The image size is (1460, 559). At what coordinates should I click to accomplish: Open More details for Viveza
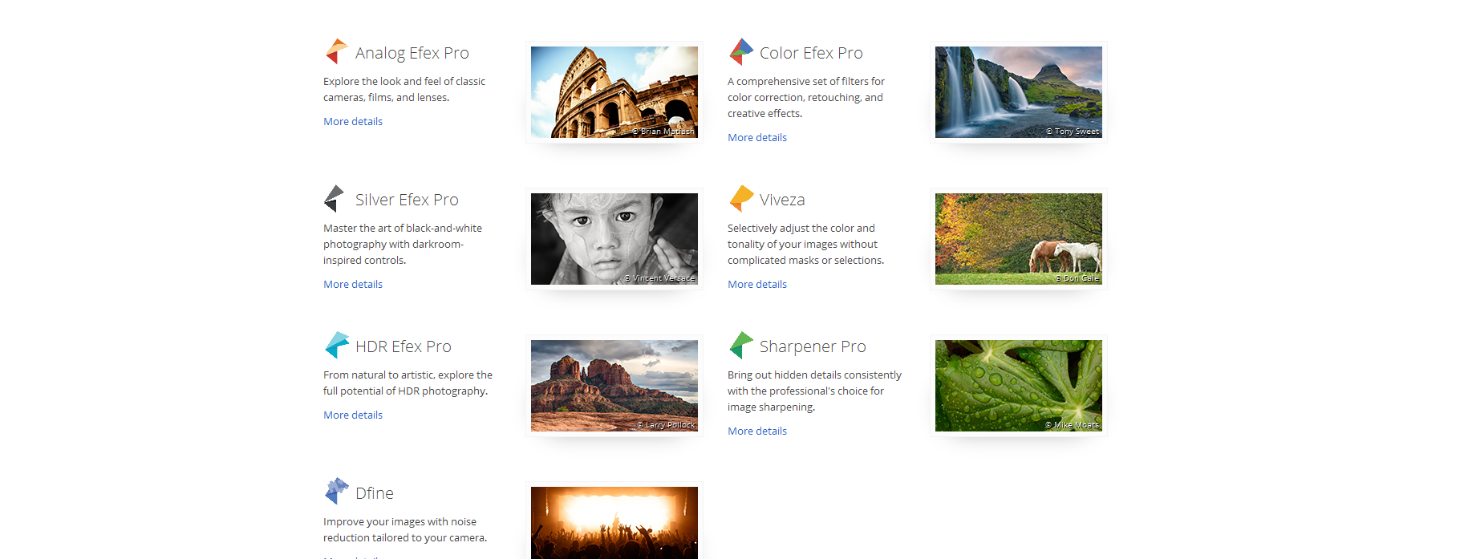757,285
